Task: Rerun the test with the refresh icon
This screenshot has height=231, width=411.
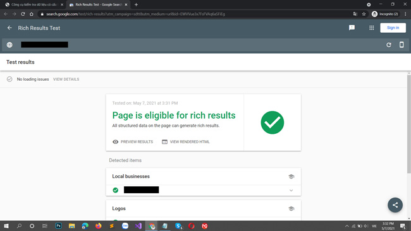Action: [389, 45]
